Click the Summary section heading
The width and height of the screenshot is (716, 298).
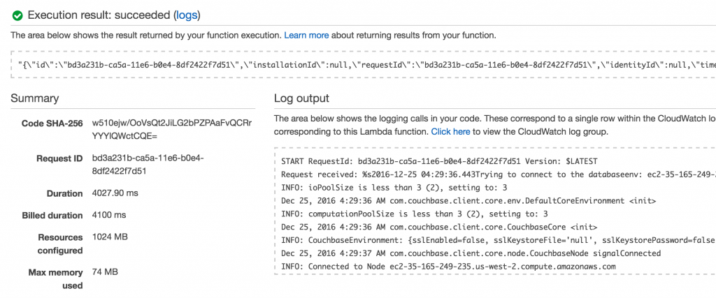pyautogui.click(x=35, y=98)
